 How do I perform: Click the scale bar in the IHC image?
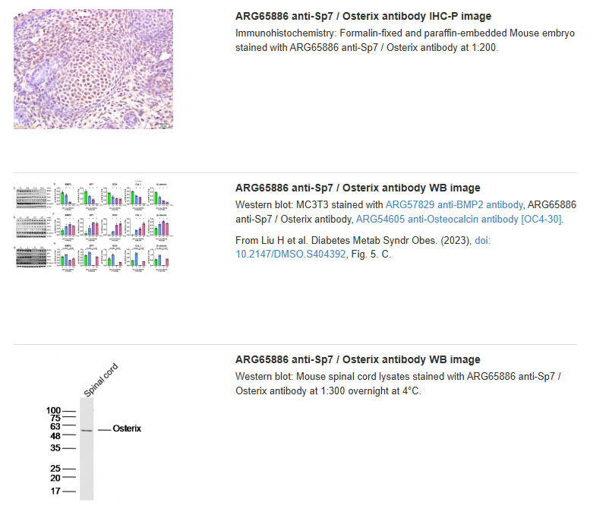pyautogui.click(x=162, y=124)
